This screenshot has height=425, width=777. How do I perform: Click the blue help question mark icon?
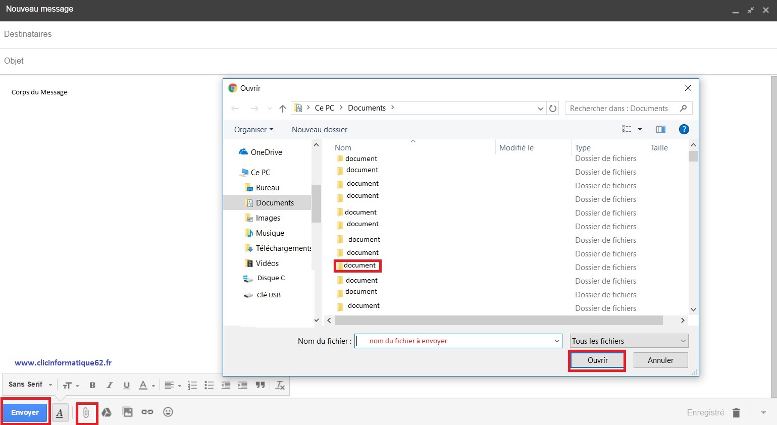[x=684, y=129]
